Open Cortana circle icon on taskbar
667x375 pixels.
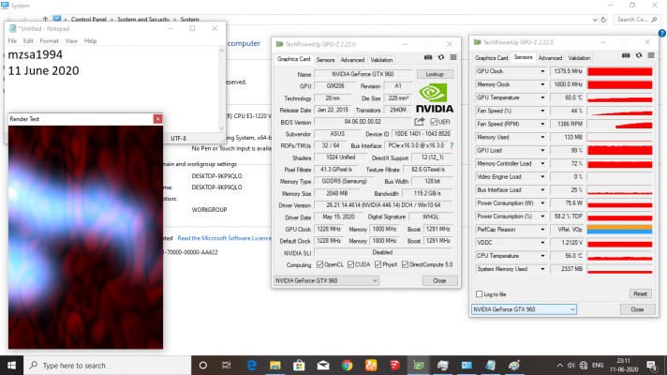coord(203,366)
